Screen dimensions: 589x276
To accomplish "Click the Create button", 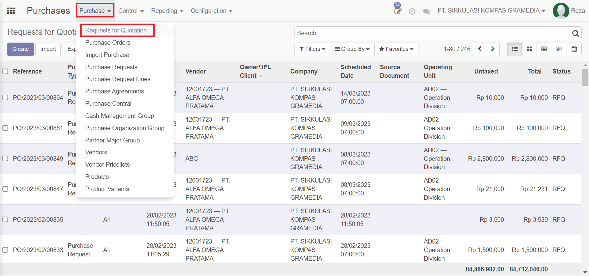I will point(21,49).
